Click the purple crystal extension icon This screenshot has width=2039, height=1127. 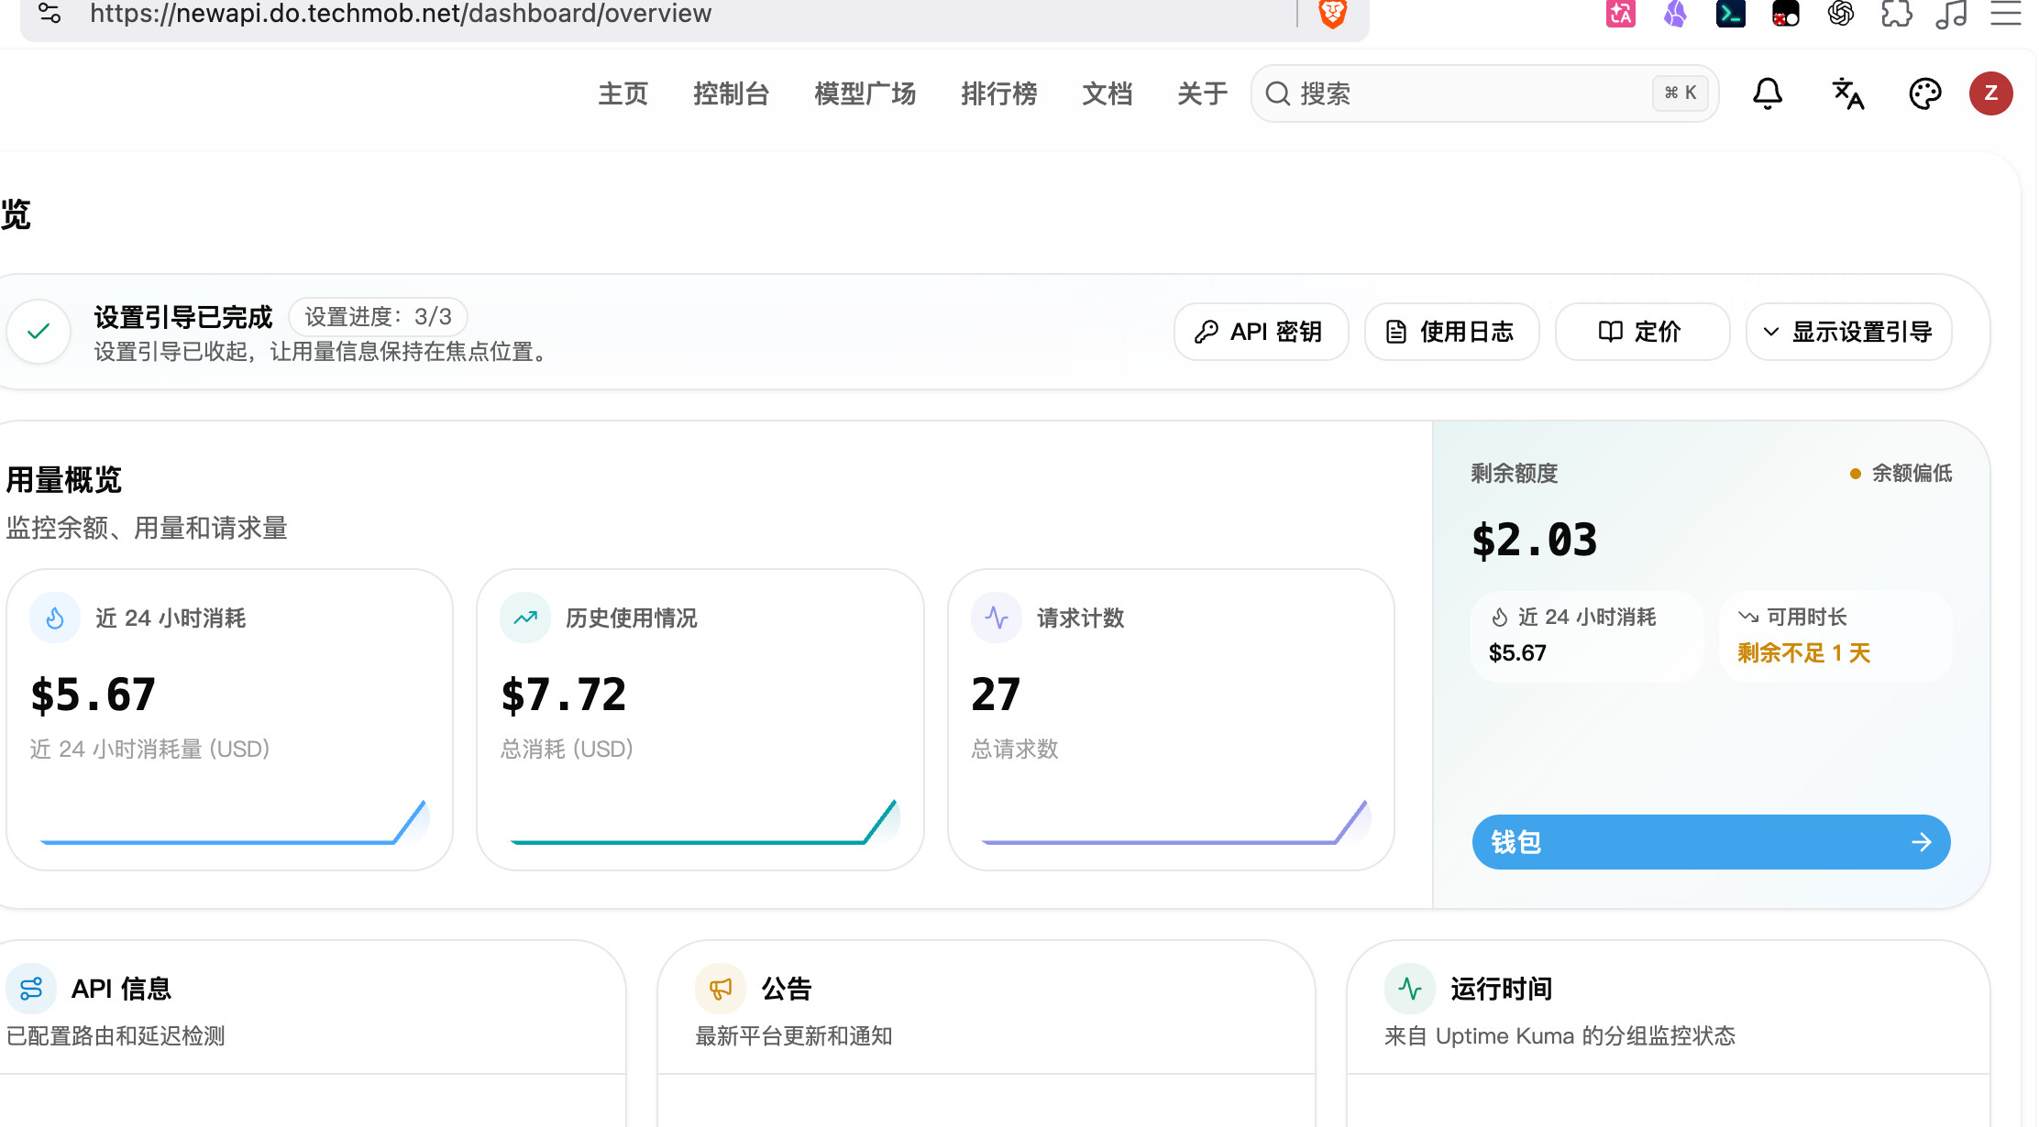[x=1675, y=14]
